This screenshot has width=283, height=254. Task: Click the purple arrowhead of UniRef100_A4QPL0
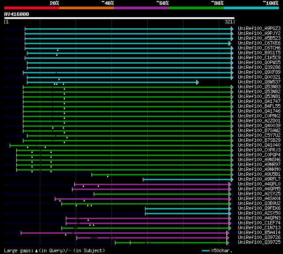click(230, 184)
